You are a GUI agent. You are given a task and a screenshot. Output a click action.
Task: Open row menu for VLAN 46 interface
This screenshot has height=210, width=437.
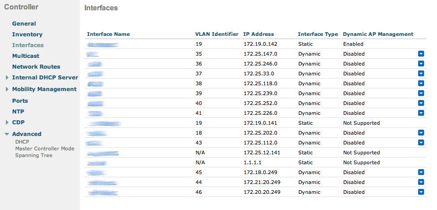(421, 192)
